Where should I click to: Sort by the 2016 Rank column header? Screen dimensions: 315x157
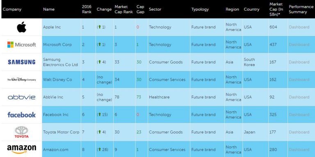coord(87,9)
